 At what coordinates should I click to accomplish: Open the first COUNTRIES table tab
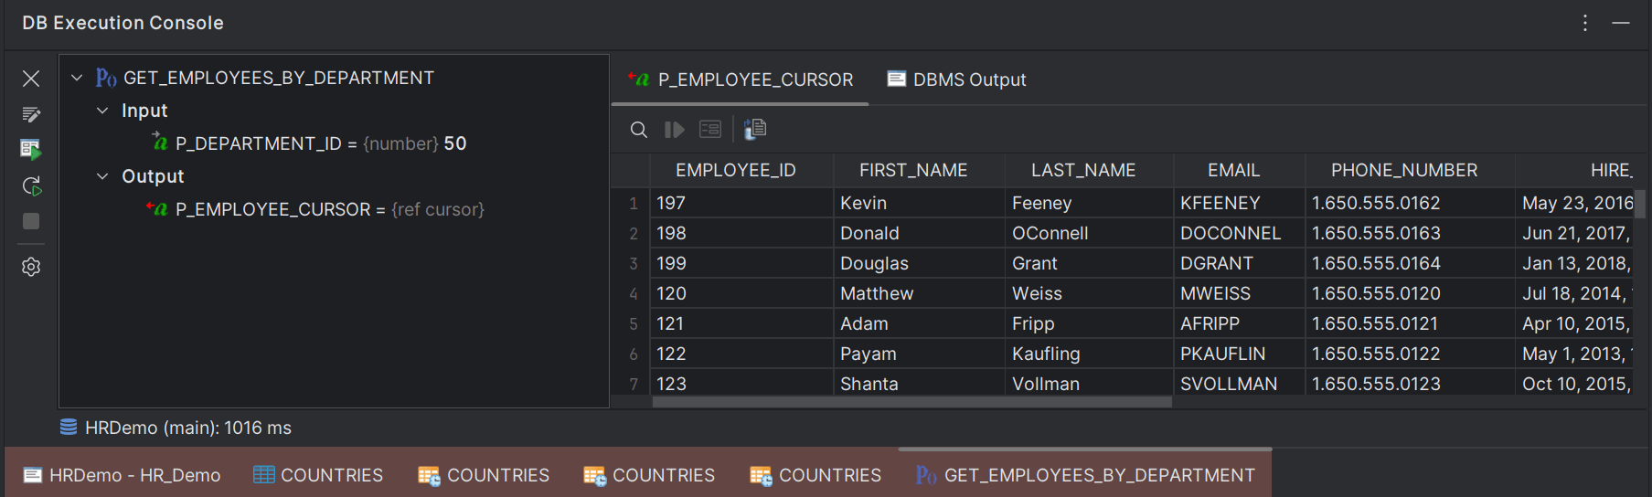click(318, 475)
